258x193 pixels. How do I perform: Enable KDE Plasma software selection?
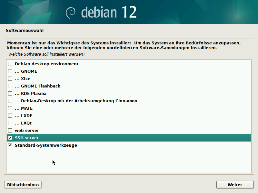pyautogui.click(x=10, y=93)
